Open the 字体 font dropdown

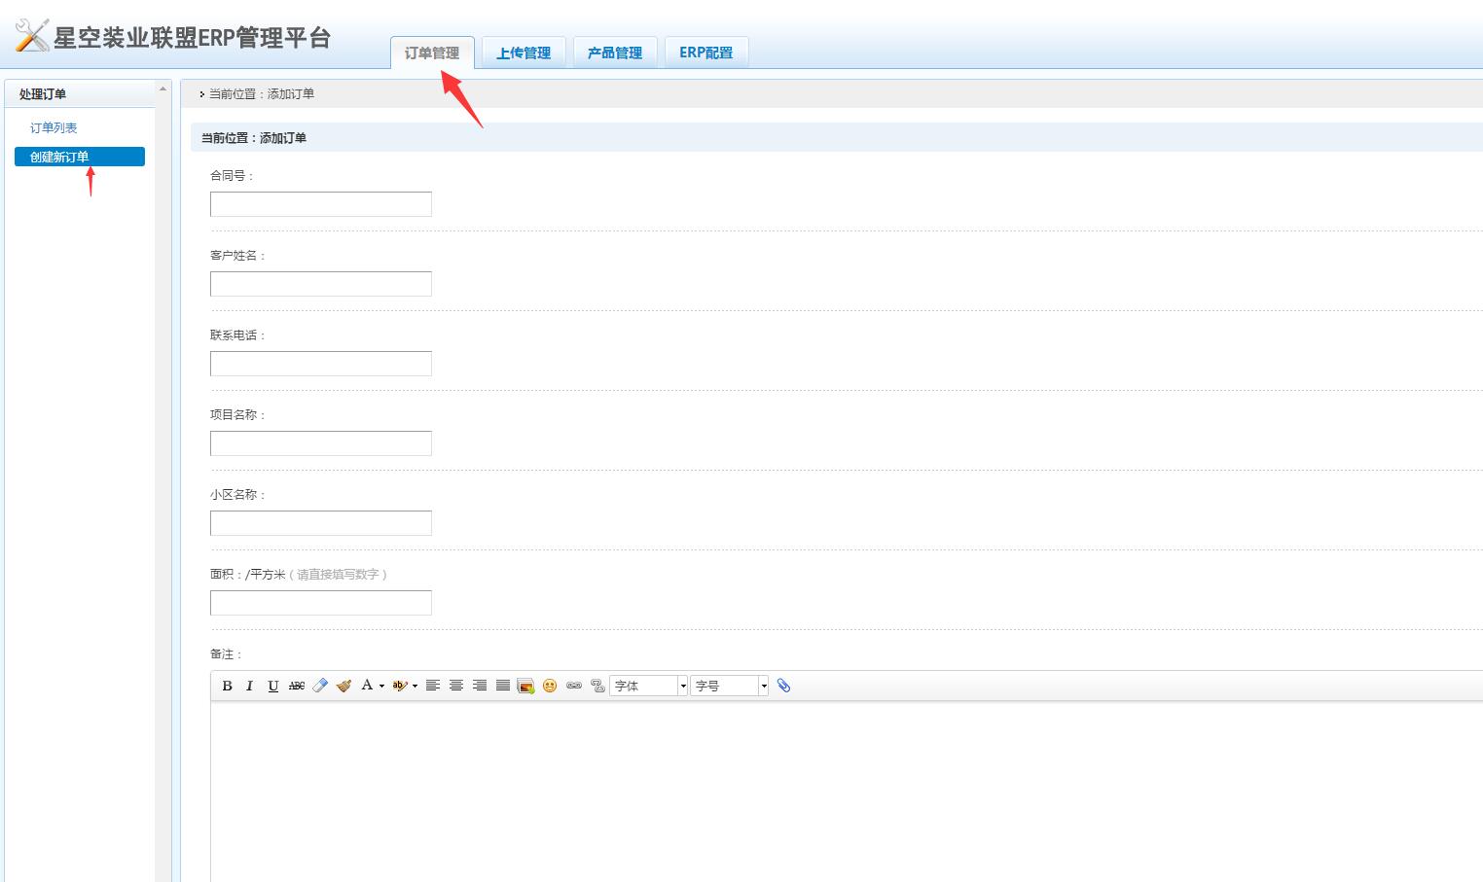tap(648, 686)
